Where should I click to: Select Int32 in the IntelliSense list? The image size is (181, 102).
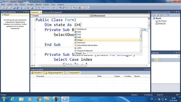(107, 35)
